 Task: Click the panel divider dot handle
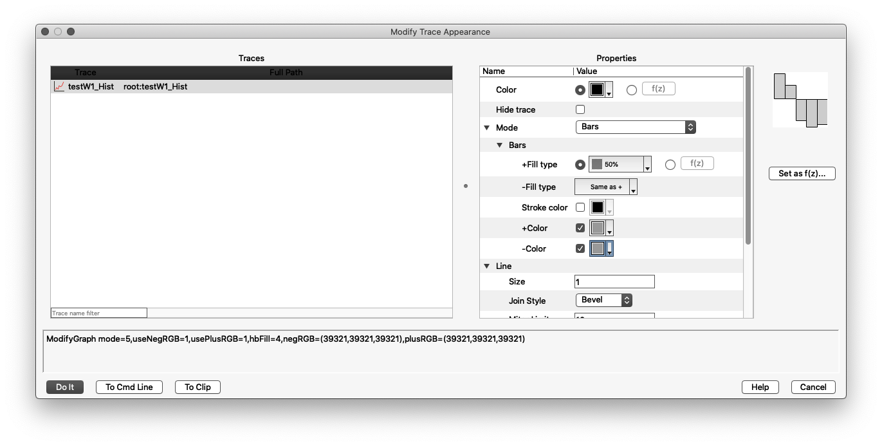466,186
